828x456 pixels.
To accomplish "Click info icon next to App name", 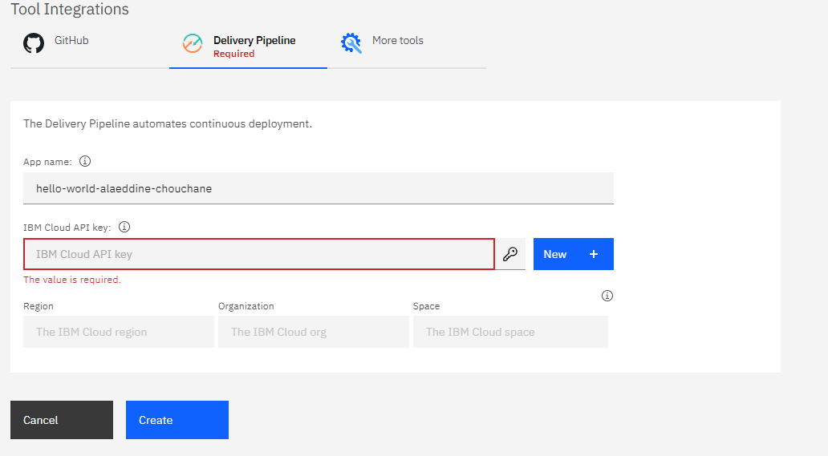I will tap(85, 161).
